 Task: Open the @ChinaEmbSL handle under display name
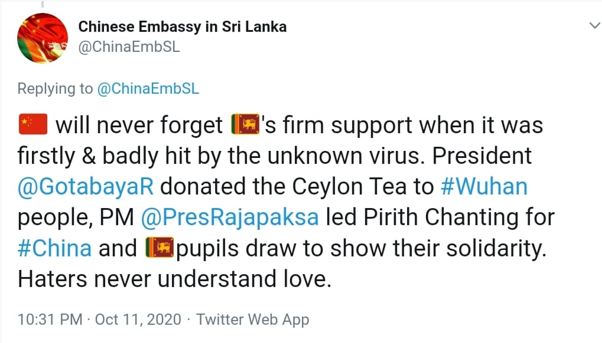pos(129,47)
